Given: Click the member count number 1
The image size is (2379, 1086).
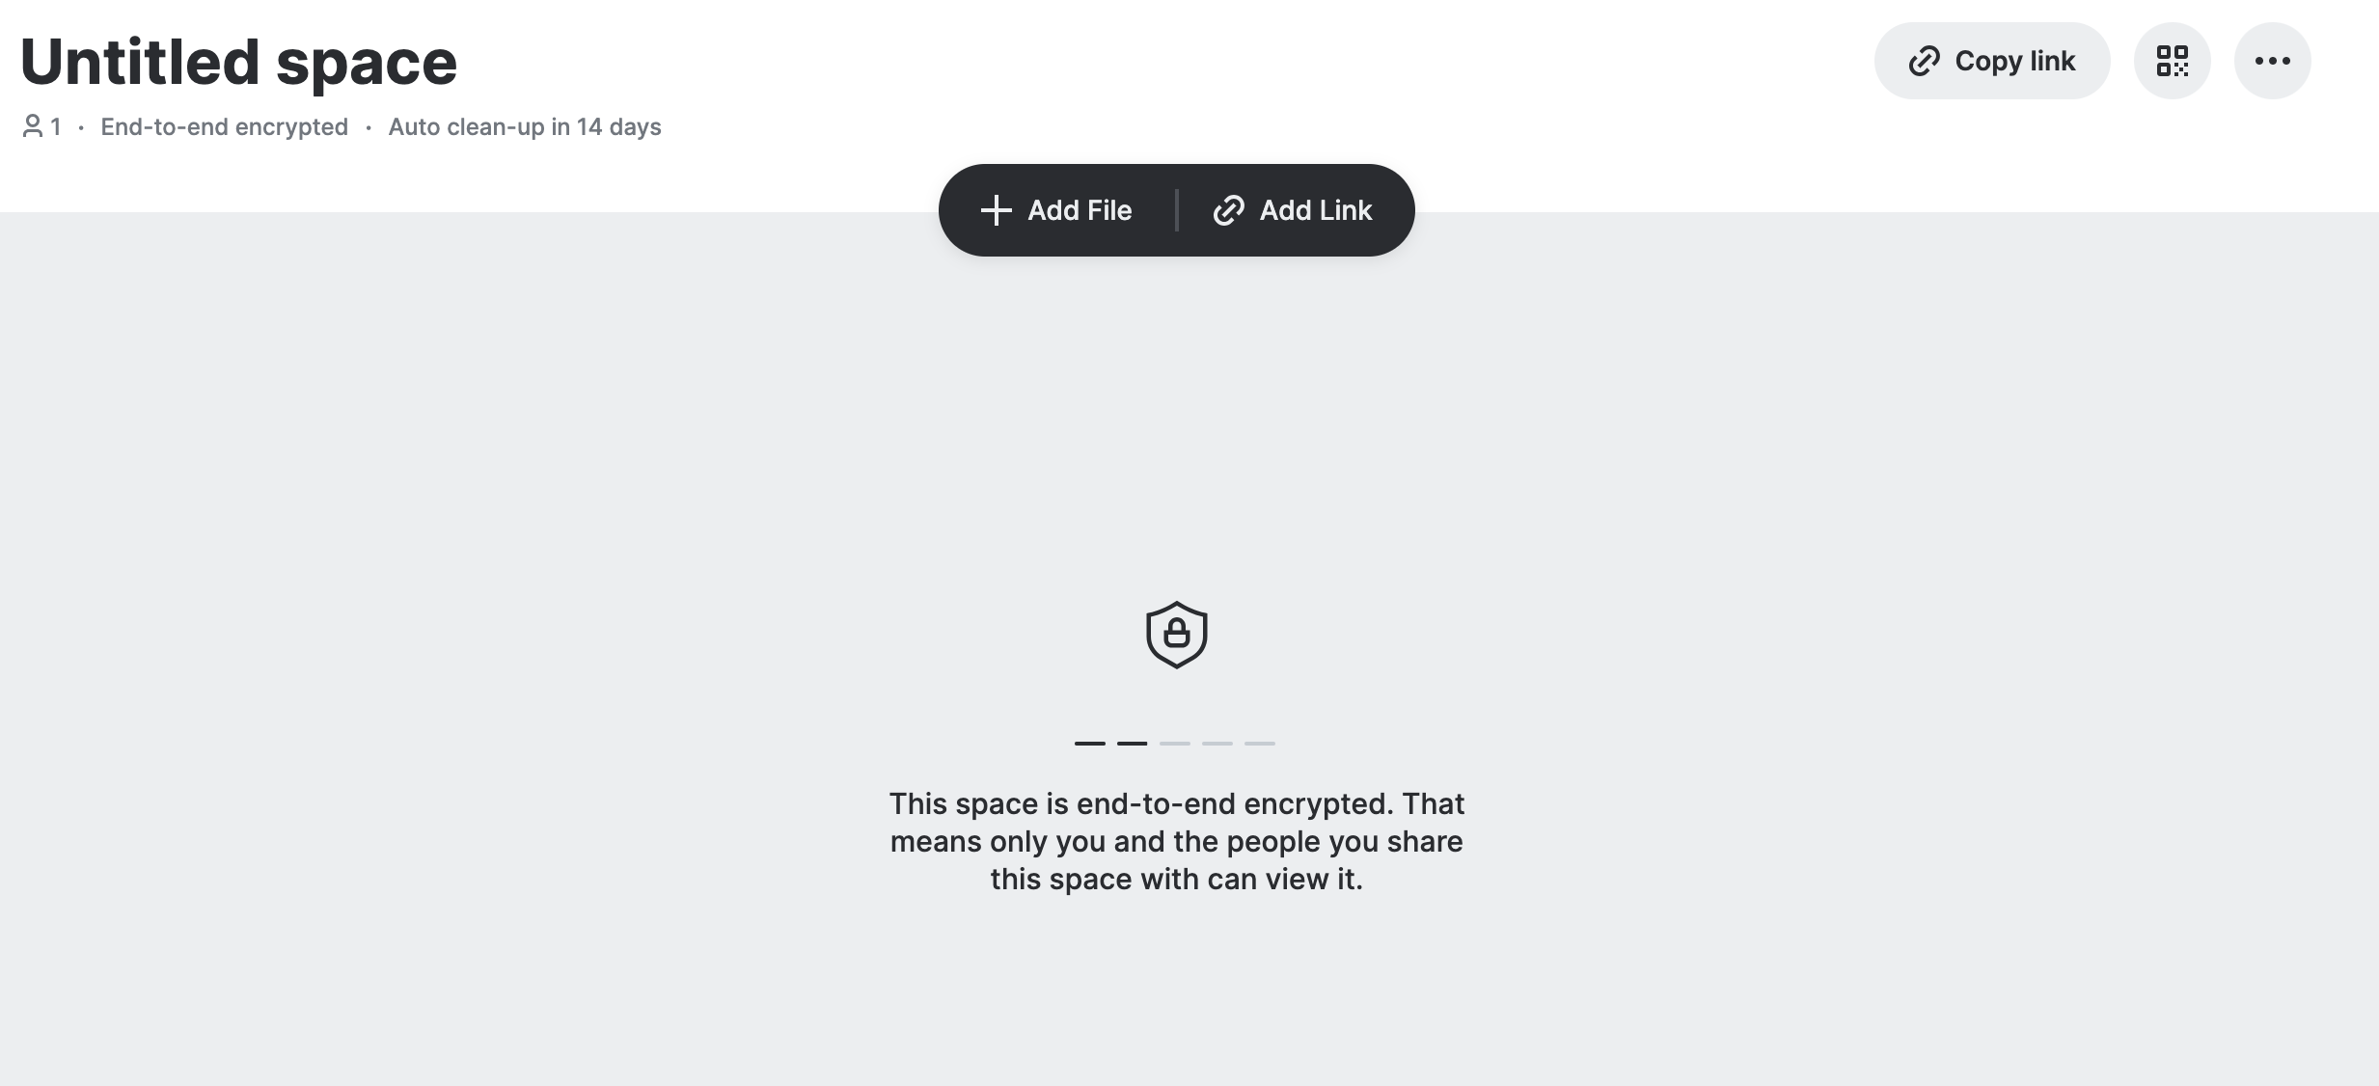Looking at the screenshot, I should pyautogui.click(x=56, y=126).
